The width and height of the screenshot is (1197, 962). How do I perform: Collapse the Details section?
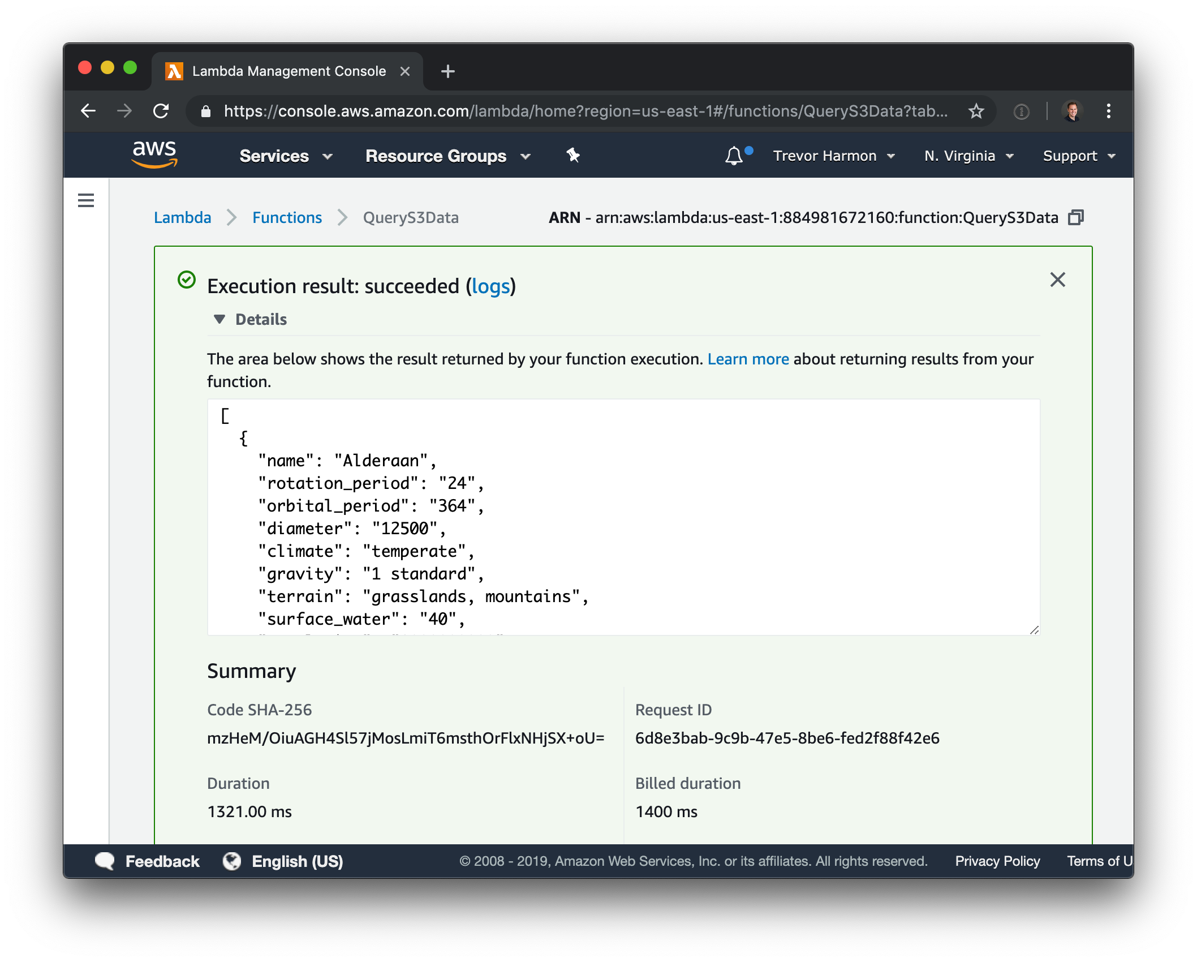click(x=250, y=319)
